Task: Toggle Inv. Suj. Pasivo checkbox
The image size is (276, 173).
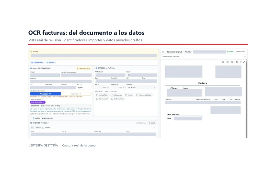Action: coord(97,95)
